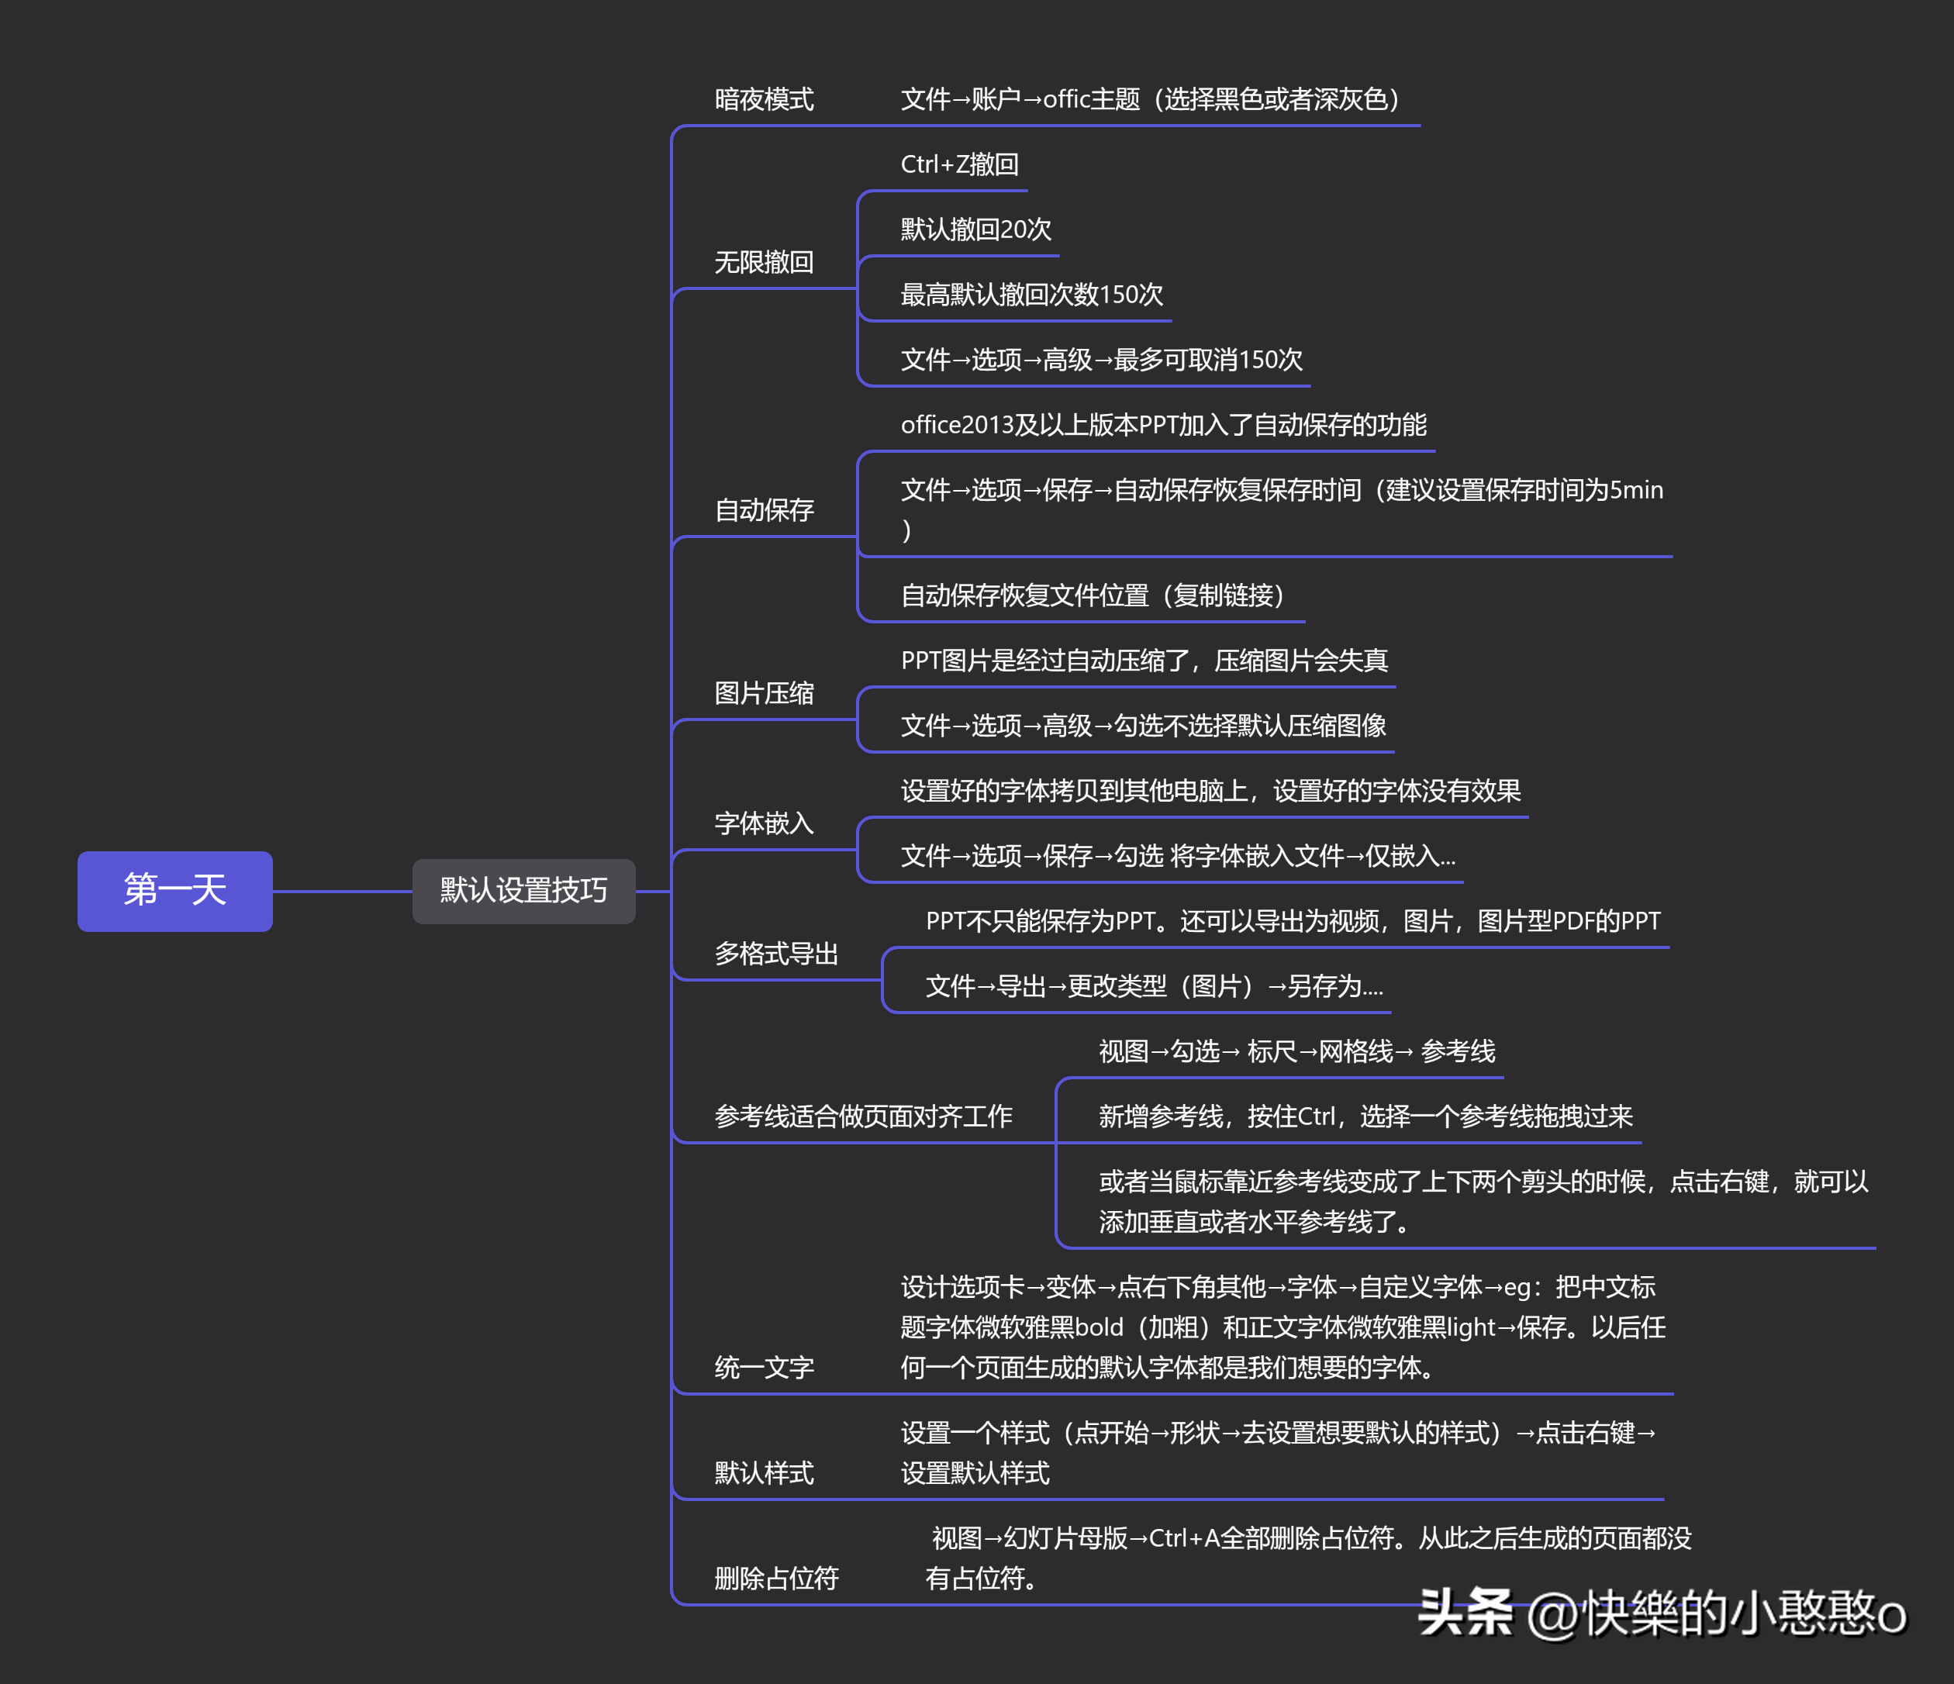Click 最高默认撤回次数150次 leaf
1954x1684 pixels.
[x=1032, y=294]
